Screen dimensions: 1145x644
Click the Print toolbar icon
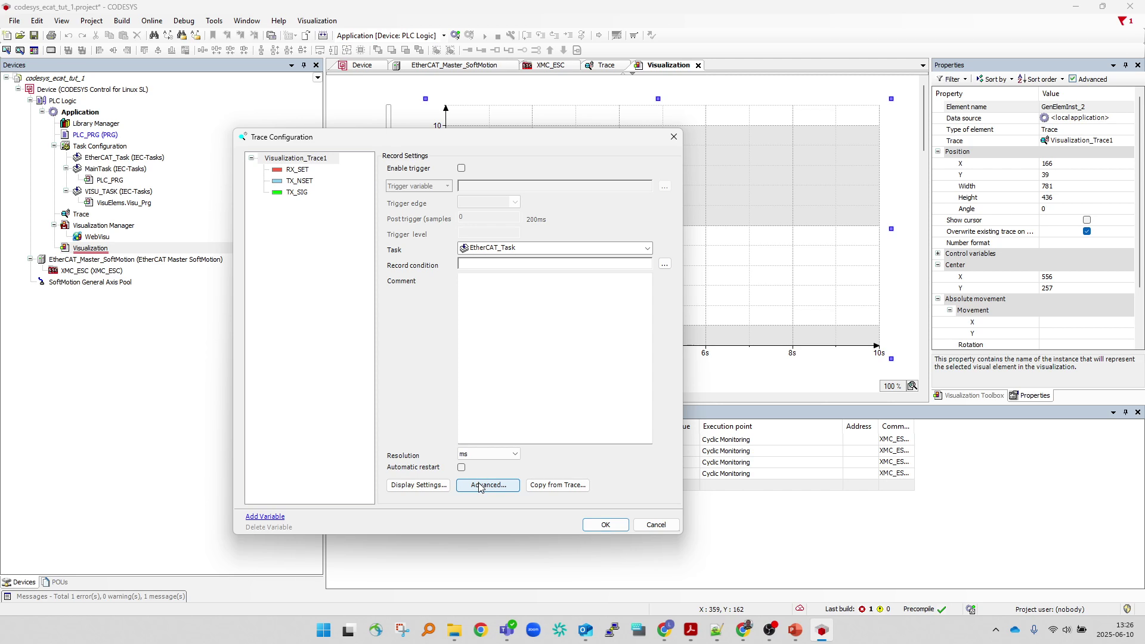[51, 36]
